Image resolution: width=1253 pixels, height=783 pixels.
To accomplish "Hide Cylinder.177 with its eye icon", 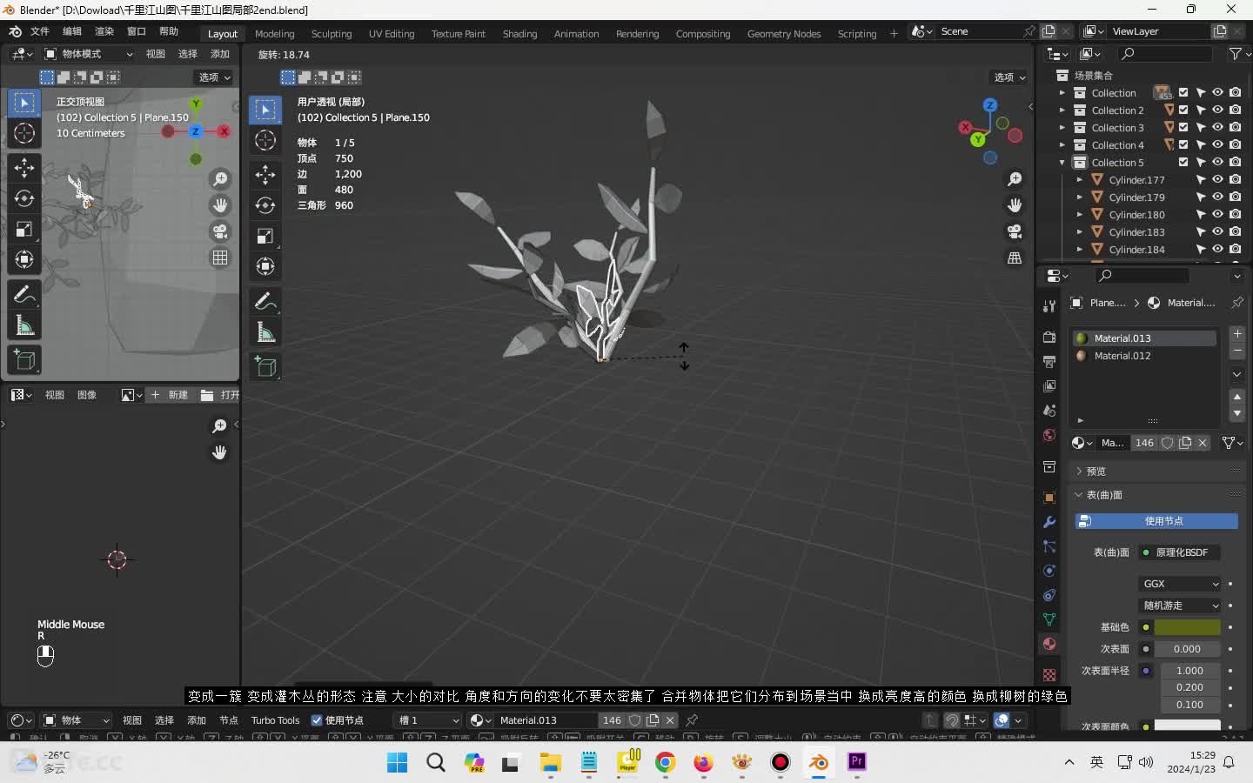I will pyautogui.click(x=1217, y=180).
